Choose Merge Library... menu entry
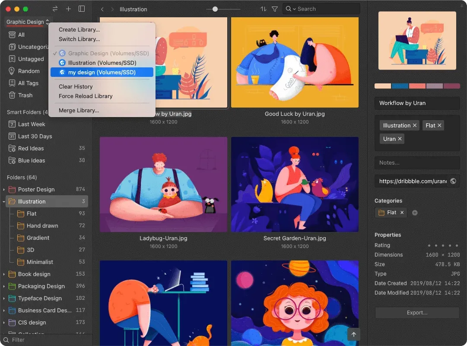 [x=79, y=111]
